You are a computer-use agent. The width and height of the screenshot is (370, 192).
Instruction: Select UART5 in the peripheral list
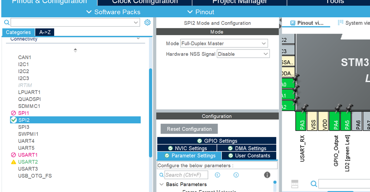pyautogui.click(x=26, y=148)
